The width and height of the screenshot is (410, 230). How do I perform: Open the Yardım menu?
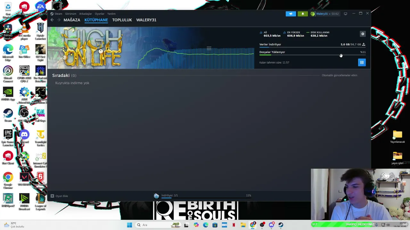[111, 14]
